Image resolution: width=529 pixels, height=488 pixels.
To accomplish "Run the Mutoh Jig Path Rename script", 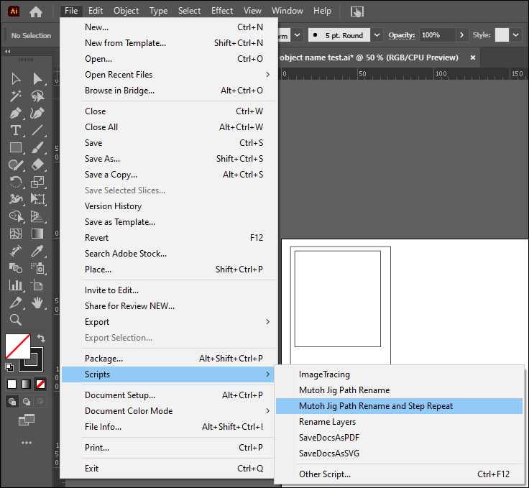I will coord(399,390).
